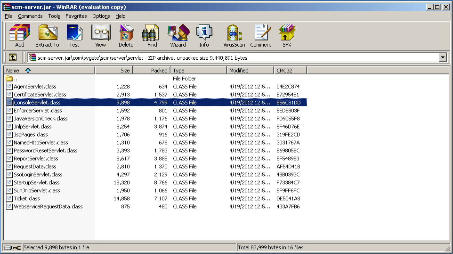The height and width of the screenshot is (254, 453).
Task: Click the Delete toolbar icon
Action: coord(126,35)
